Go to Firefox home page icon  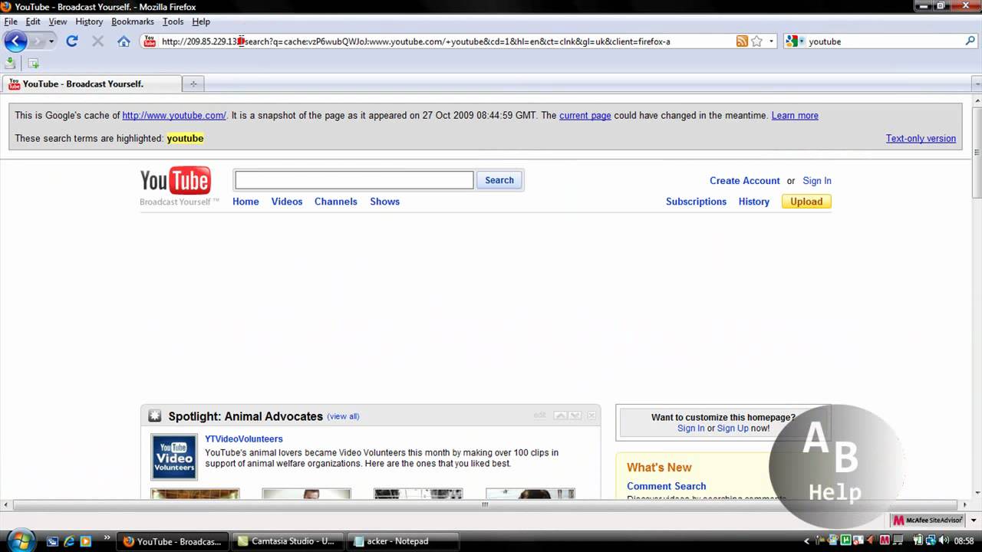point(124,41)
